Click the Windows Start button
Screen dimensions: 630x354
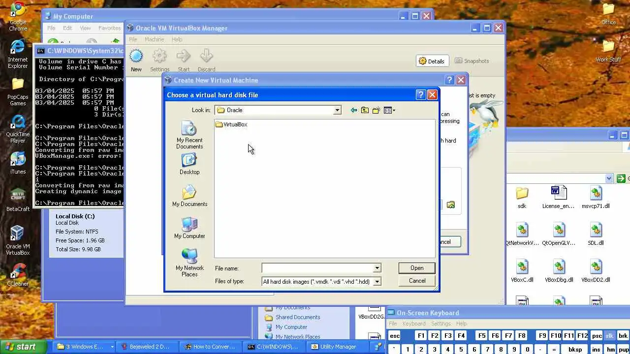click(24, 347)
